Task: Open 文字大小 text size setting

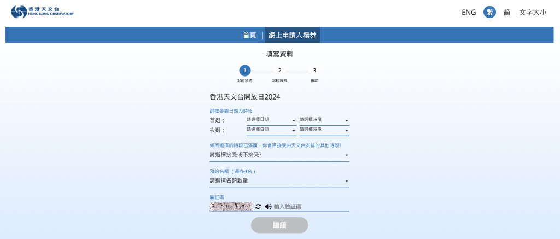Action: click(532, 12)
